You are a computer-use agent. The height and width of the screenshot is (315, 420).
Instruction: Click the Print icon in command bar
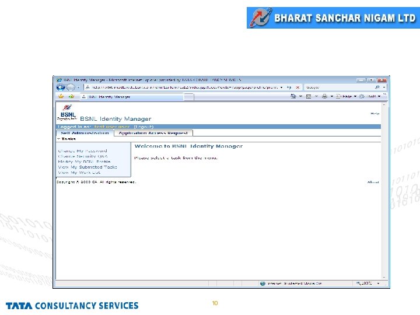(324, 96)
